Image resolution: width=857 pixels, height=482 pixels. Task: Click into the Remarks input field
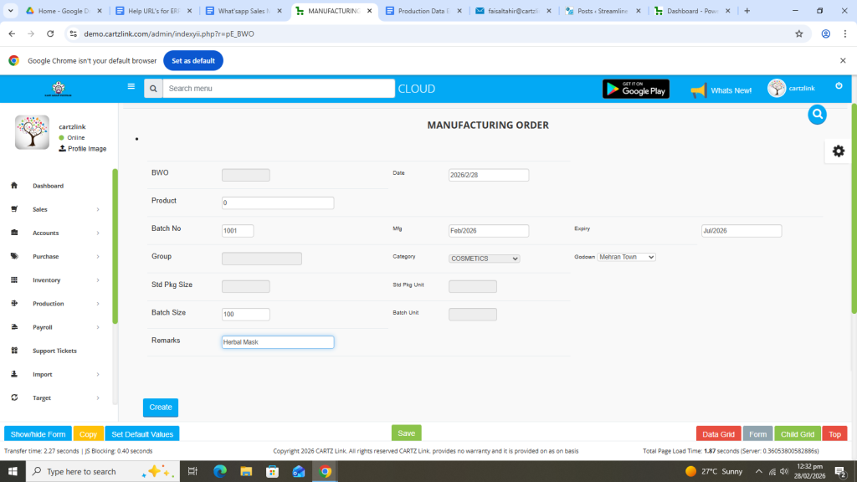tap(278, 342)
